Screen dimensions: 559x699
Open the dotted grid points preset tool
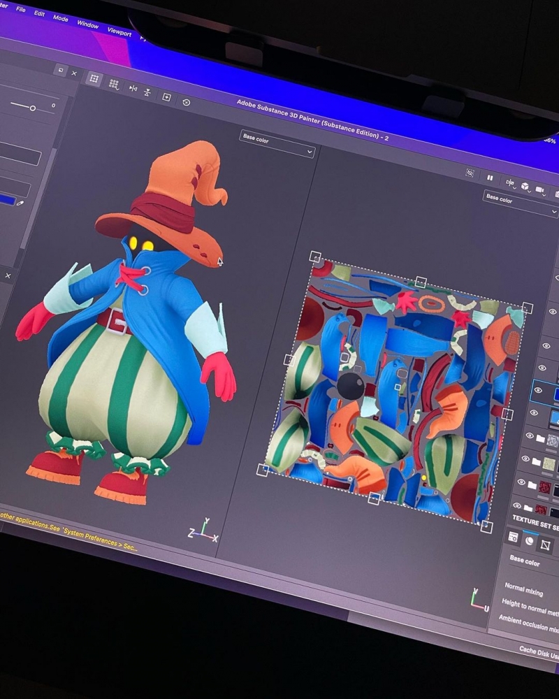tap(114, 85)
